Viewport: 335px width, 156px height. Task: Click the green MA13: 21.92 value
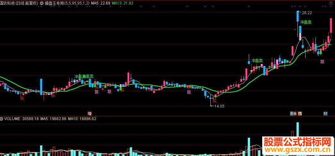tap(123, 3)
